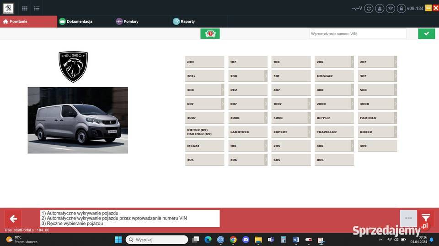The height and width of the screenshot is (246, 439).
Task: Click the wireless signal icon in header
Action: click(390, 8)
